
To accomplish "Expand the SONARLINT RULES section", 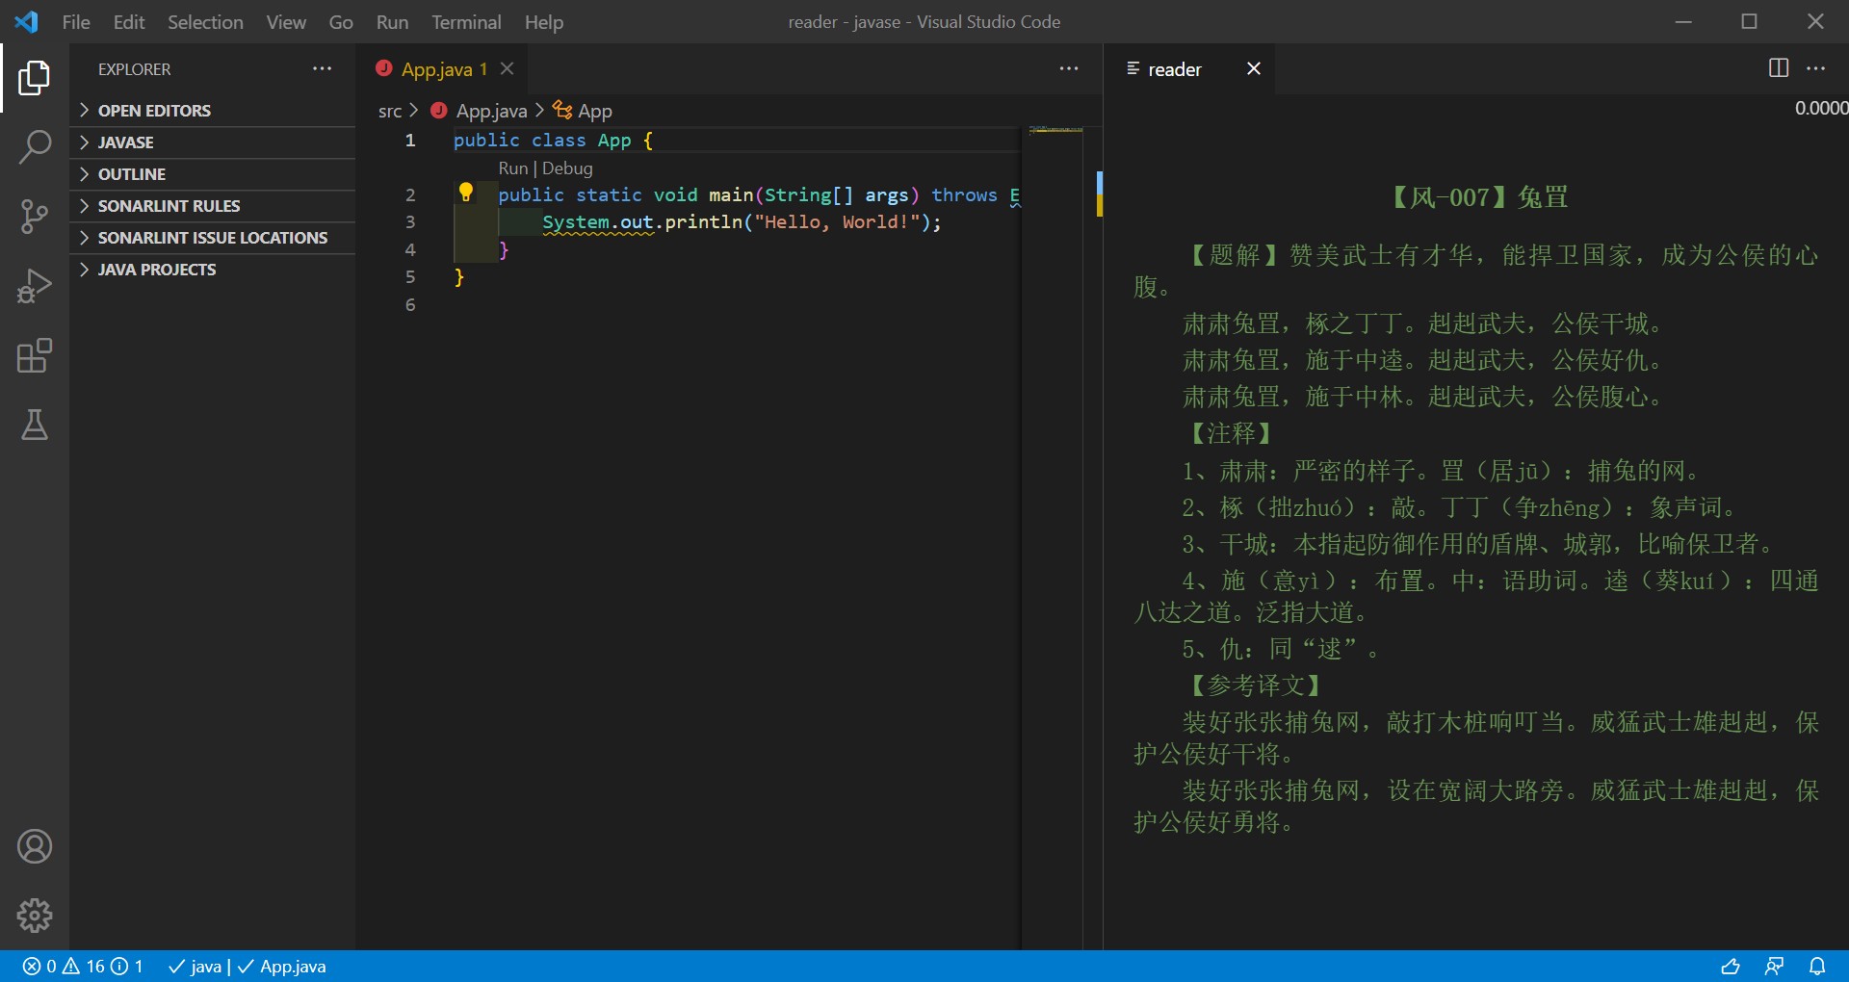I will [212, 205].
